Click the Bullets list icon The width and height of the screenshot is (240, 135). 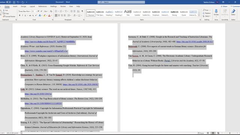pyautogui.click(x=56, y=11)
